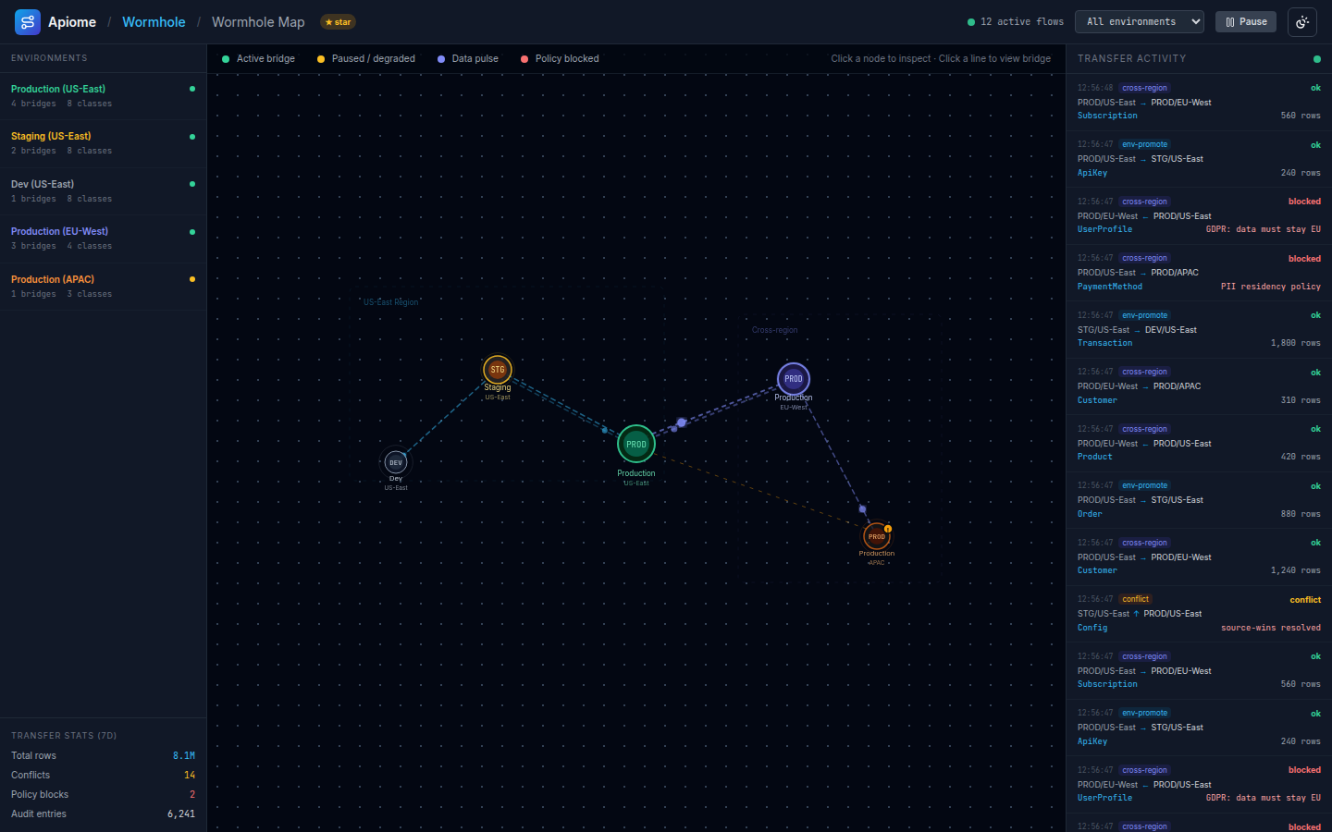
Task: Click the Active bridge legend entry
Action: (258, 58)
